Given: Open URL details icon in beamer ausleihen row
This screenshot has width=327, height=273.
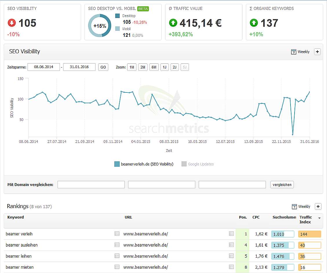Looking at the screenshot, I should 231,245.
